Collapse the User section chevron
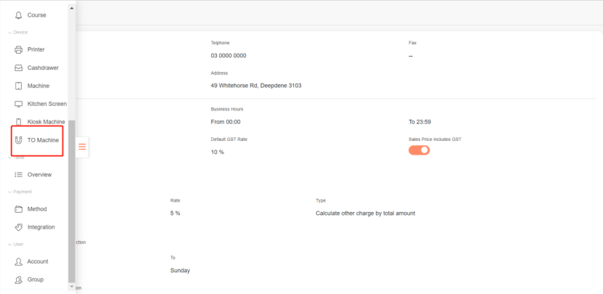 coord(9,244)
